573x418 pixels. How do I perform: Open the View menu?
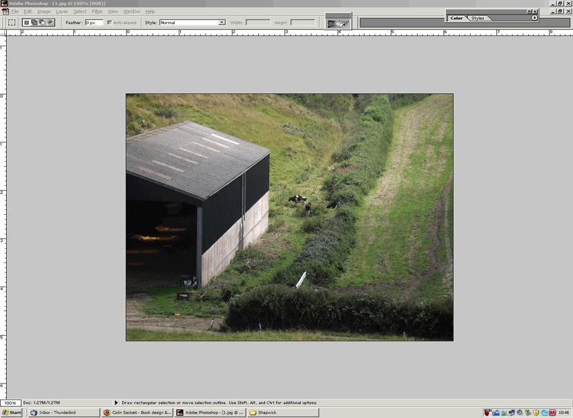(113, 12)
